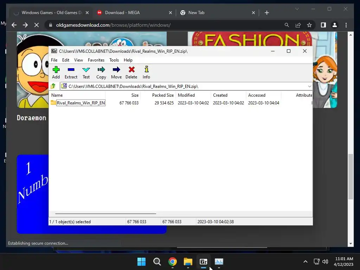Choose the Move toolbar icon
The height and width of the screenshot is (270, 360).
click(116, 72)
